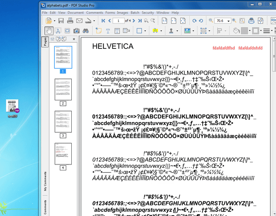Select the page 2 thumbnail
This screenshot has height=216, width=276.
click(x=63, y=89)
